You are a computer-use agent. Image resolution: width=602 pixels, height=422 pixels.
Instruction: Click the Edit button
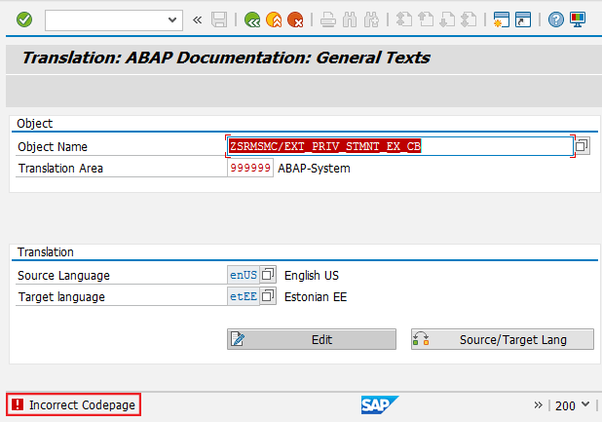click(312, 339)
